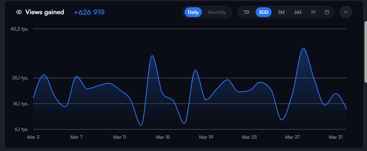Click the highest chart peak near Mar 28
This screenshot has width=367, height=151.
(x=303, y=49)
